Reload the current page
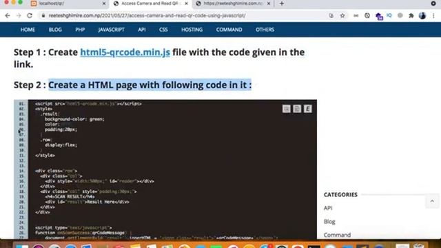This screenshot has width=441, height=248. pos(30,16)
